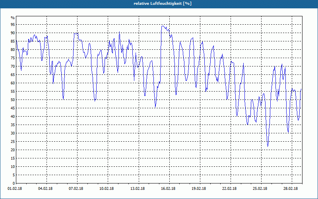318x199 pixels.
Task: Select the x-axis date label 28.02.18
Action: 291,189
